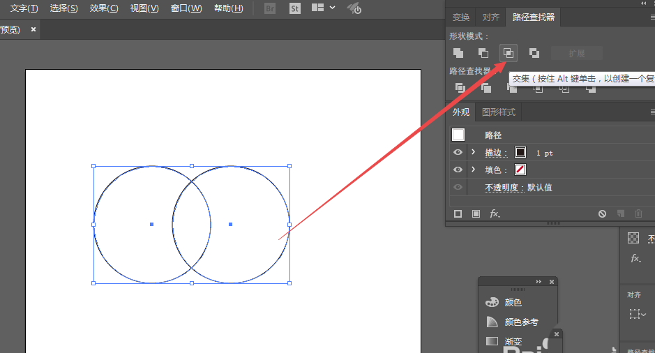The height and width of the screenshot is (353, 655).
Task: Close the floating color panel group
Action: [551, 282]
